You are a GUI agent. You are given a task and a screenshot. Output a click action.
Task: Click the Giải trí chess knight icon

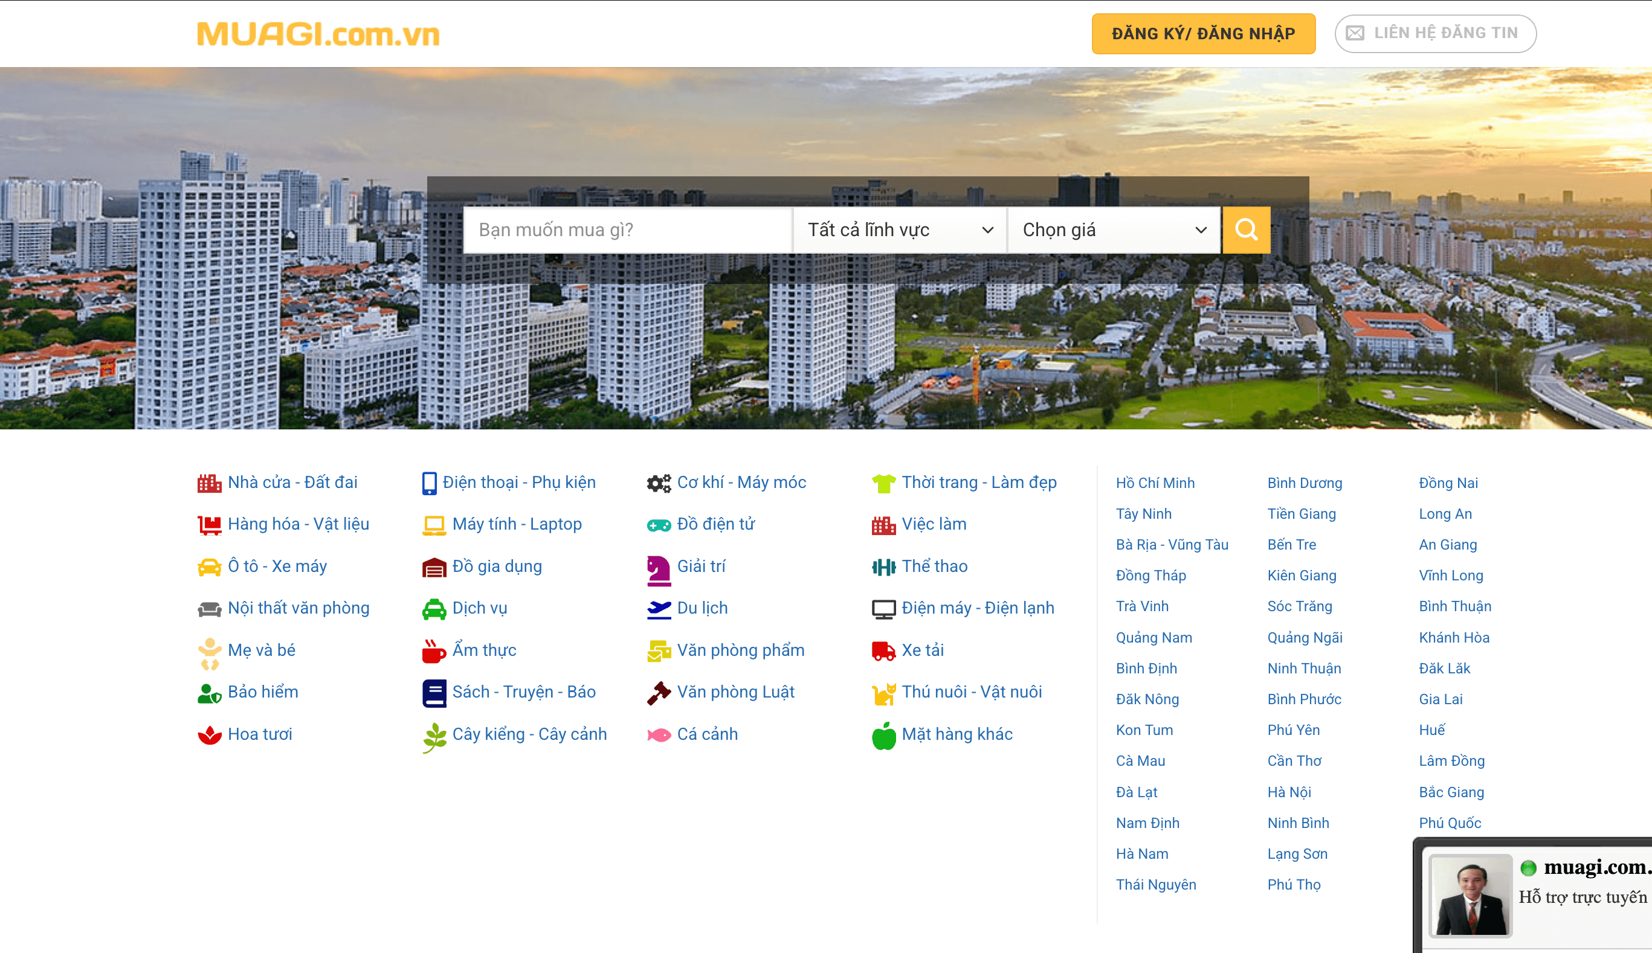coord(659,570)
